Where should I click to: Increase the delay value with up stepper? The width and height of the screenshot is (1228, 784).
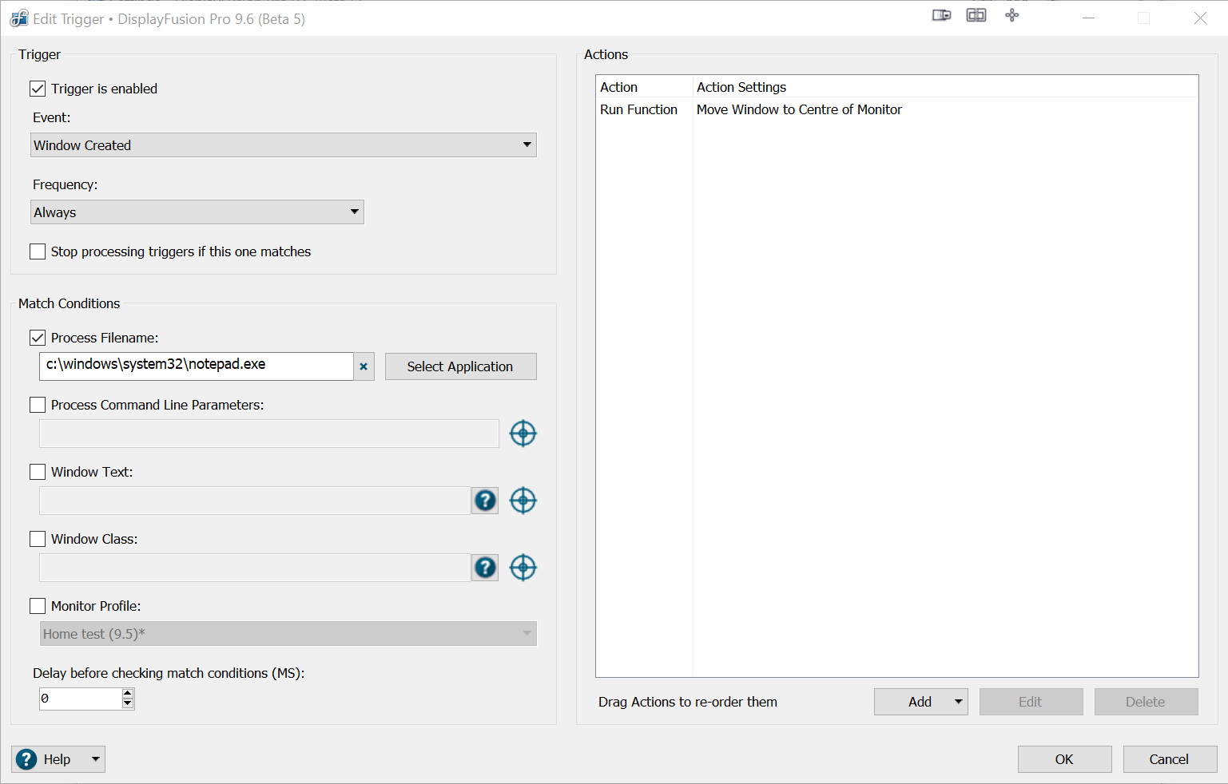[127, 694]
